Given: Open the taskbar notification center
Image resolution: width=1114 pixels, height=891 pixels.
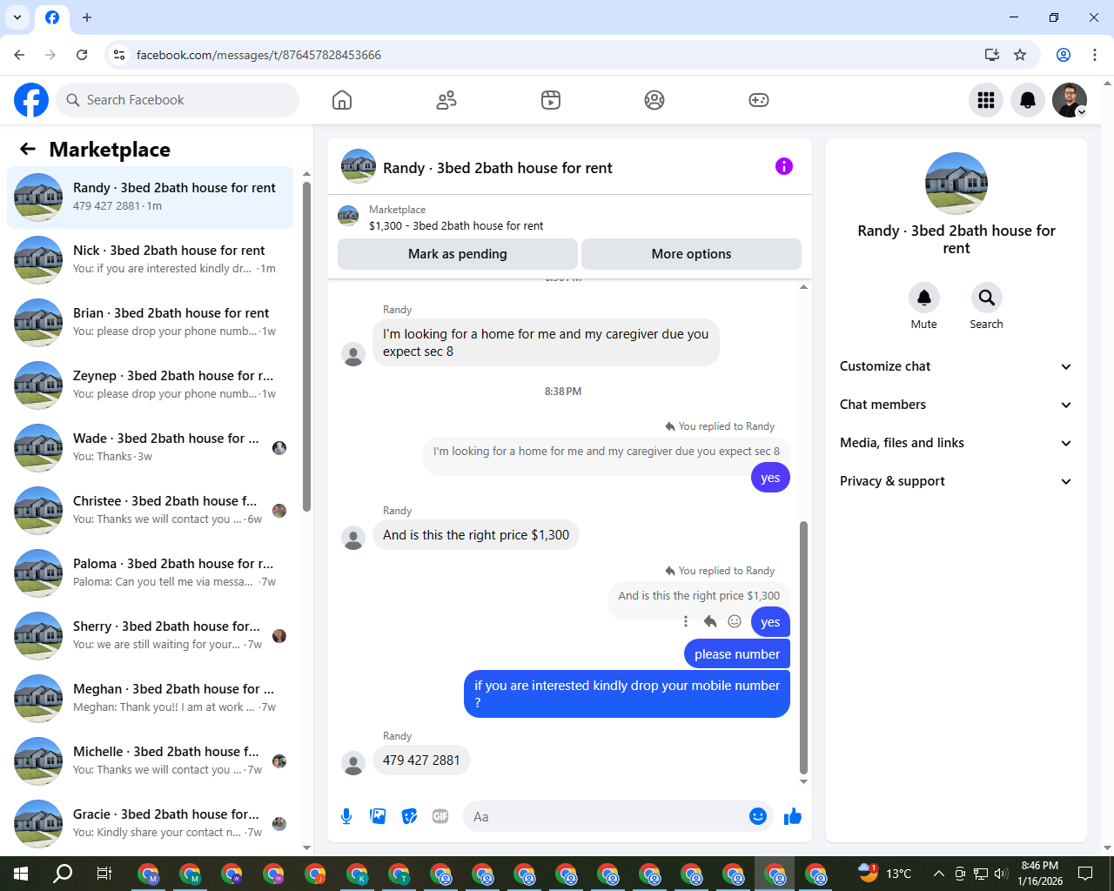Looking at the screenshot, I should (1085, 874).
